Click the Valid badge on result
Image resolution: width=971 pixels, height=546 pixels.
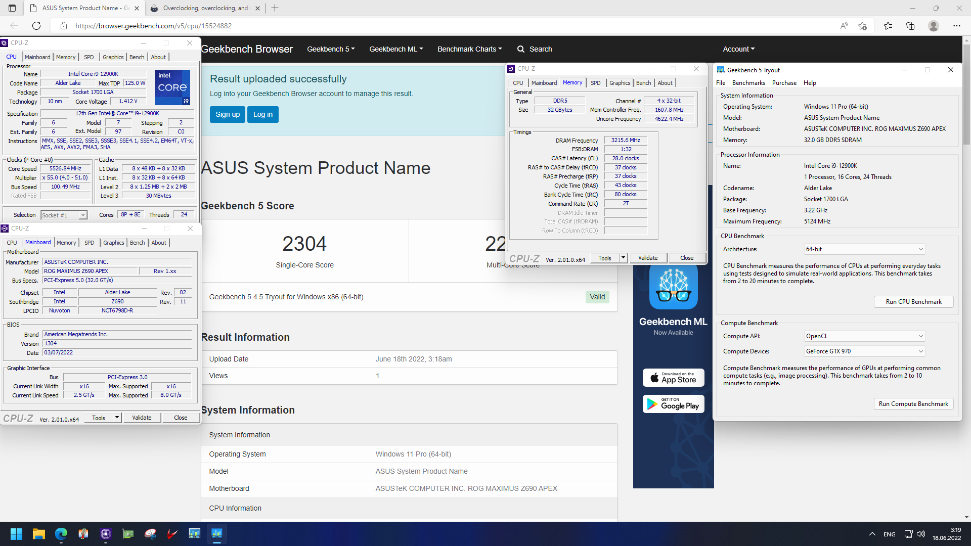pyautogui.click(x=597, y=297)
